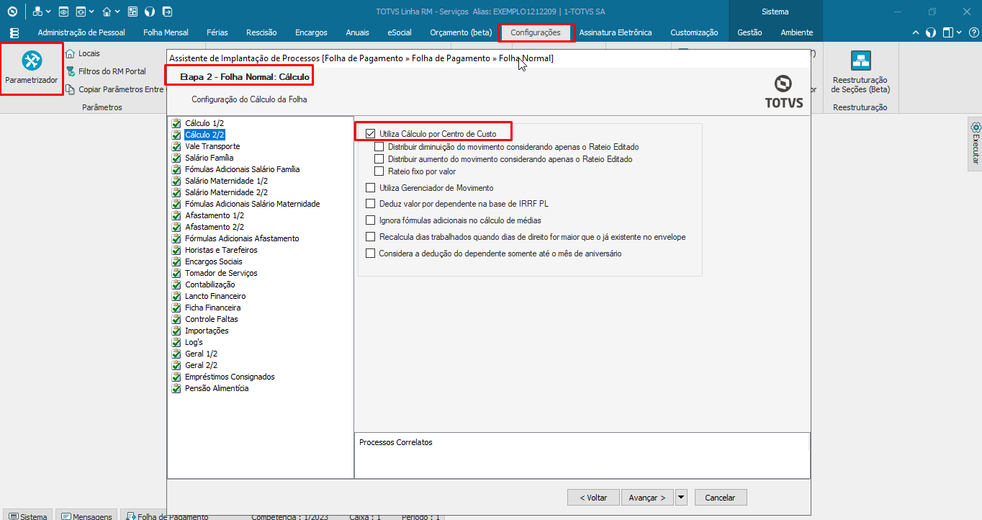982x520 pixels.
Task: Click the globe icon near ribbon right edge
Action: [x=931, y=32]
